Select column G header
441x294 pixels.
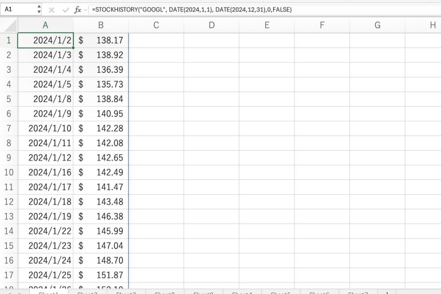[x=377, y=25]
